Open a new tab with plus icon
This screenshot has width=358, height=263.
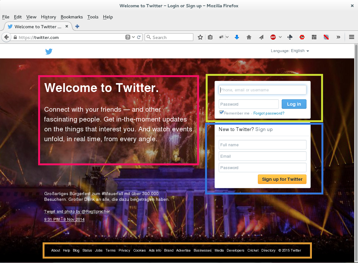pyautogui.click(x=77, y=26)
